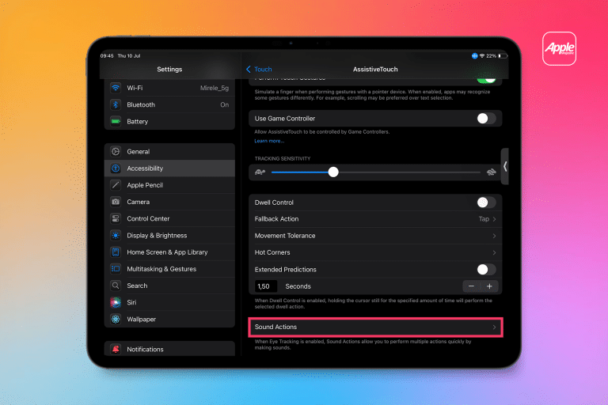Tap the side panel collapse arrow handle
The height and width of the screenshot is (405, 608).
click(505, 166)
